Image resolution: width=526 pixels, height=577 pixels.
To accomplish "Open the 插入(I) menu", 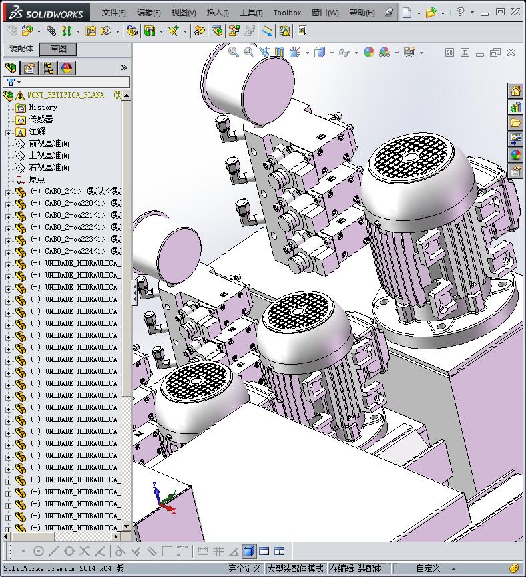I will (218, 13).
